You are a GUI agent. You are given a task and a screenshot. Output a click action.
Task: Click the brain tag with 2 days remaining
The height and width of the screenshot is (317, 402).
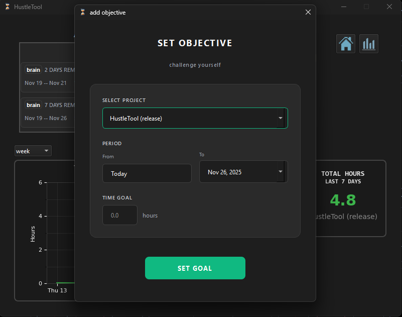[x=33, y=70]
